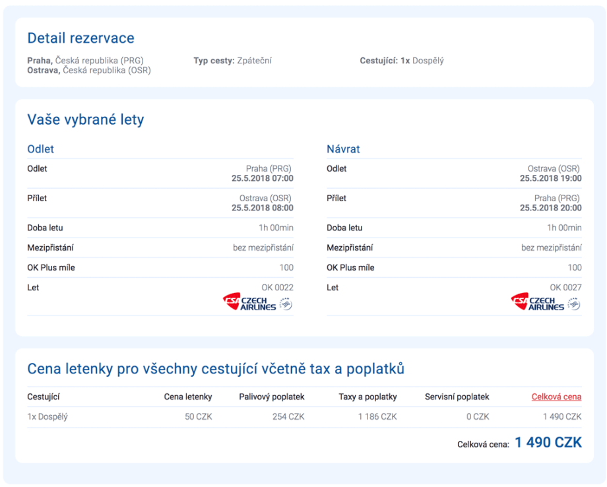Select the Vaše vybrané lety heading
The width and height of the screenshot is (607, 487).
point(85,119)
